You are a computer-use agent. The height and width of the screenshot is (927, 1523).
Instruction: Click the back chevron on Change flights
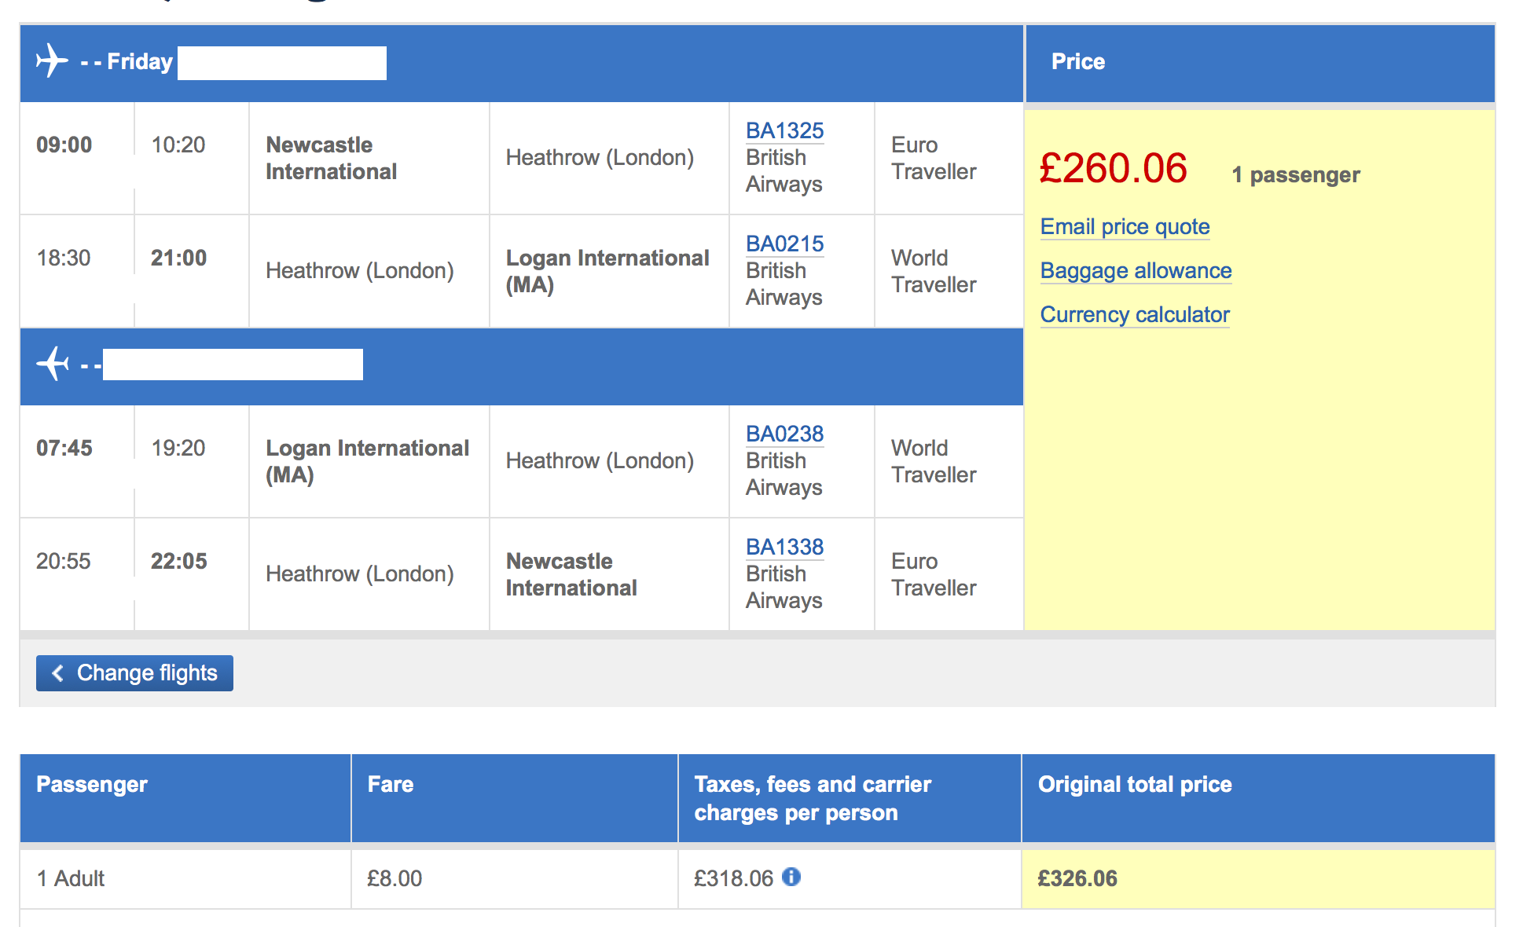(x=57, y=673)
